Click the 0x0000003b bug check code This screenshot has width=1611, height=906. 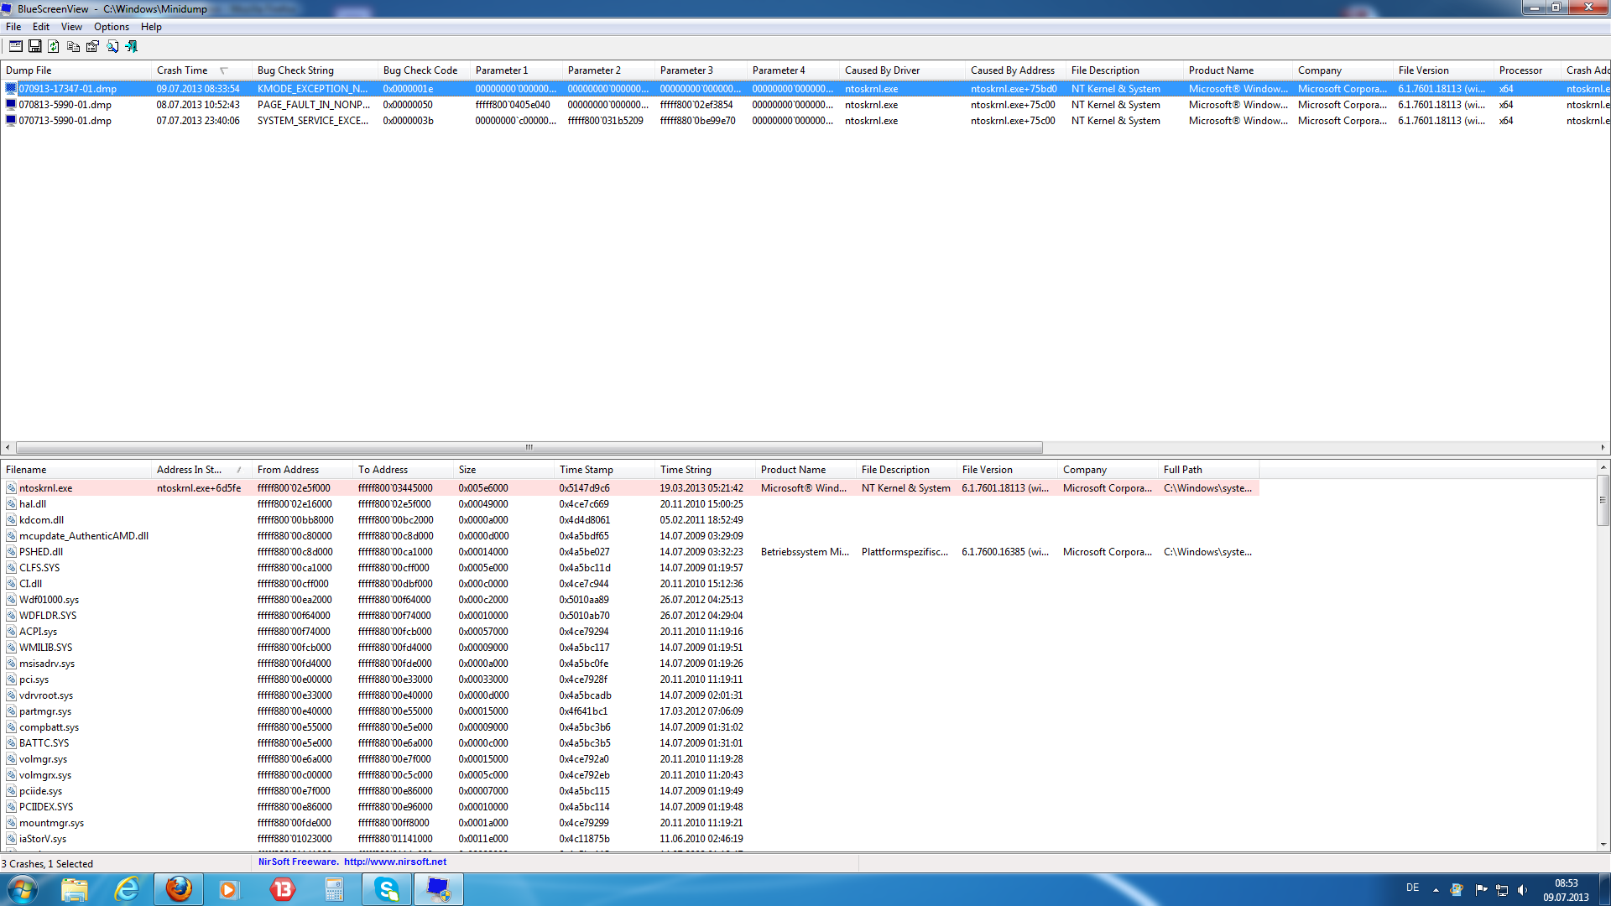(x=409, y=121)
